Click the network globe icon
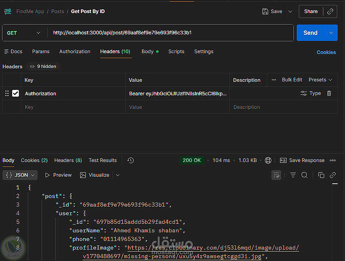The width and height of the screenshot is (345, 261). tap(268, 160)
